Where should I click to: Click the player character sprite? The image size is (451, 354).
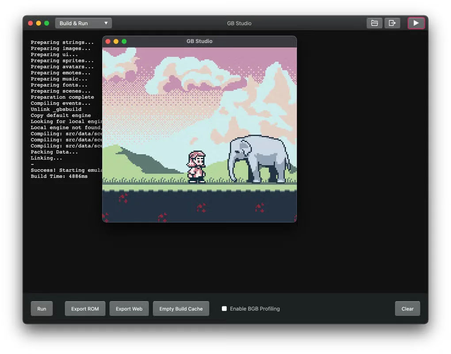196,167
